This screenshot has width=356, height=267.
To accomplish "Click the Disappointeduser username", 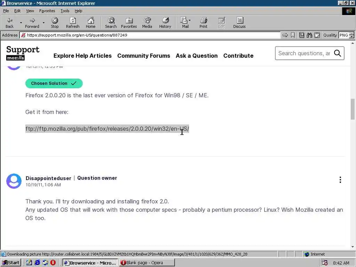I will [x=48, y=178].
